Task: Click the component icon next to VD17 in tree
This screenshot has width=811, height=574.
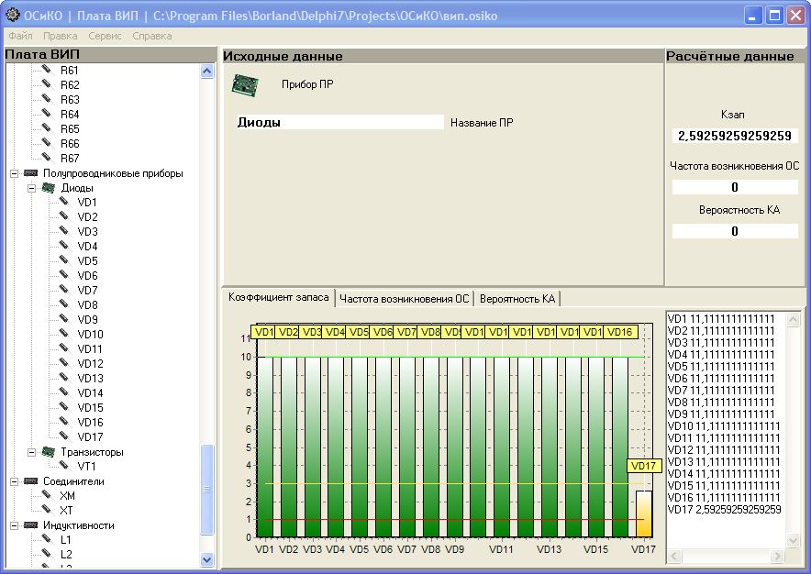Action: tap(64, 436)
